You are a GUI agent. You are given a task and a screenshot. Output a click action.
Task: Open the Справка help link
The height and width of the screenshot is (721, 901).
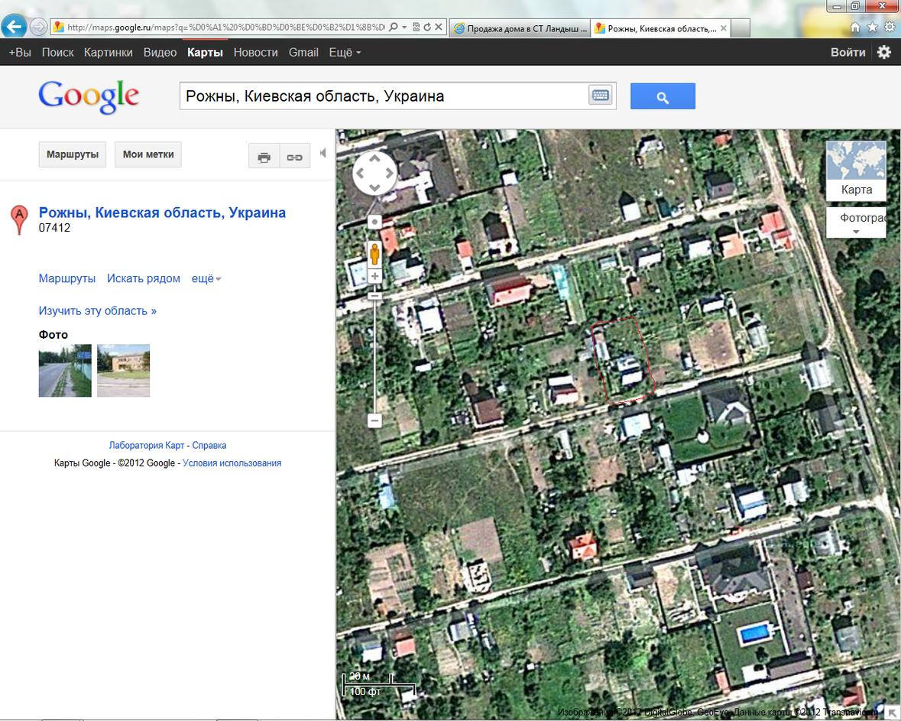coord(209,446)
